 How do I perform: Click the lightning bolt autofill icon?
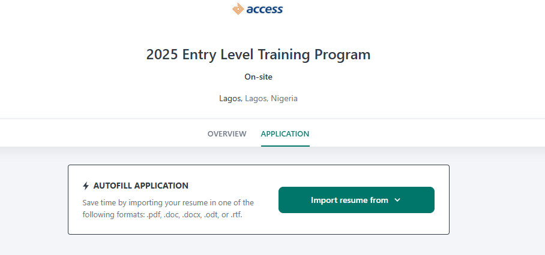[x=86, y=186]
